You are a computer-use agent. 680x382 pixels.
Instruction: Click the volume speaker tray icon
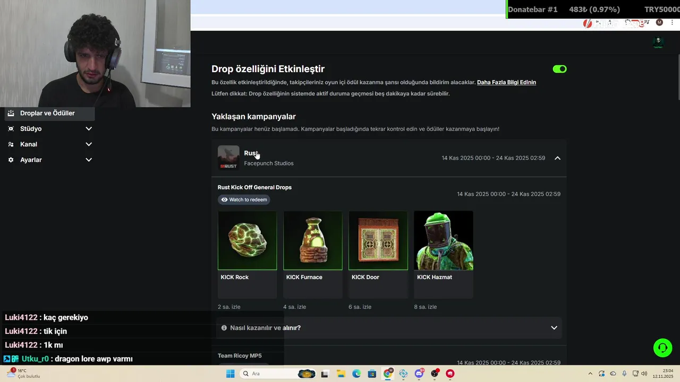tap(644, 374)
